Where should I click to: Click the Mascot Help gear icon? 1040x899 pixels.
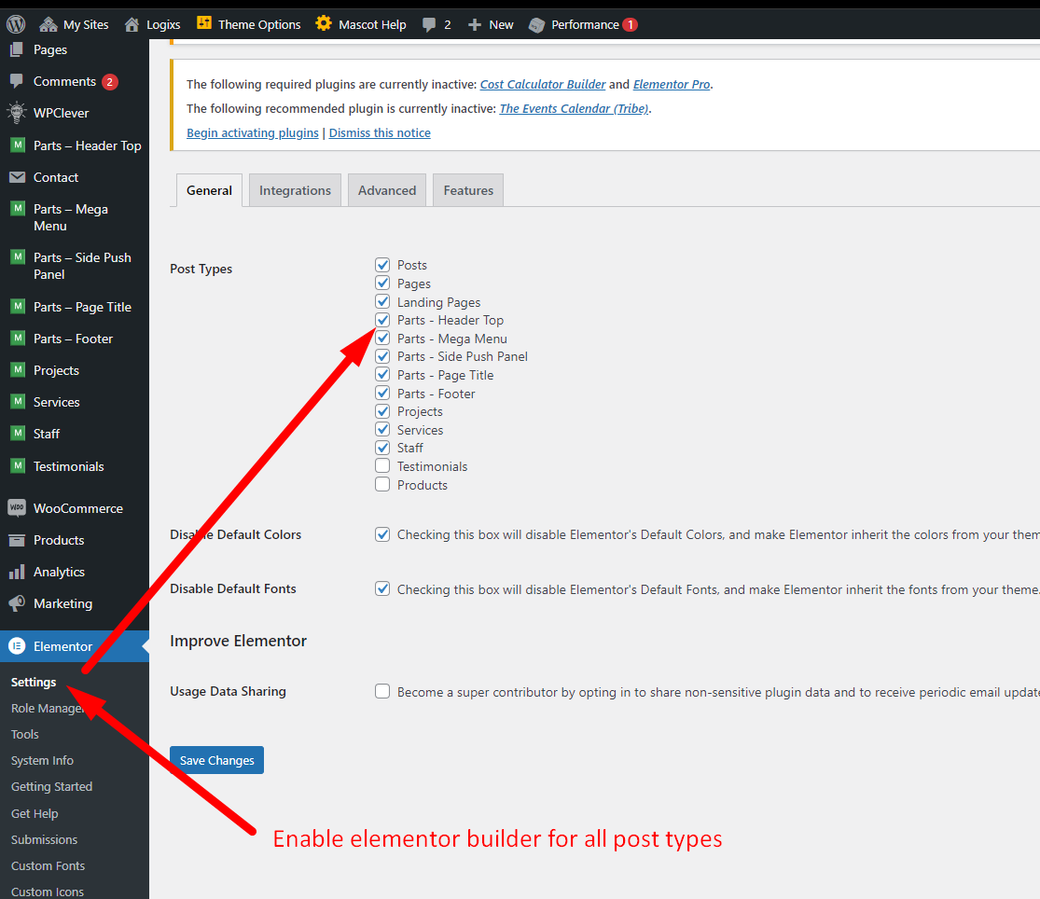coord(323,23)
